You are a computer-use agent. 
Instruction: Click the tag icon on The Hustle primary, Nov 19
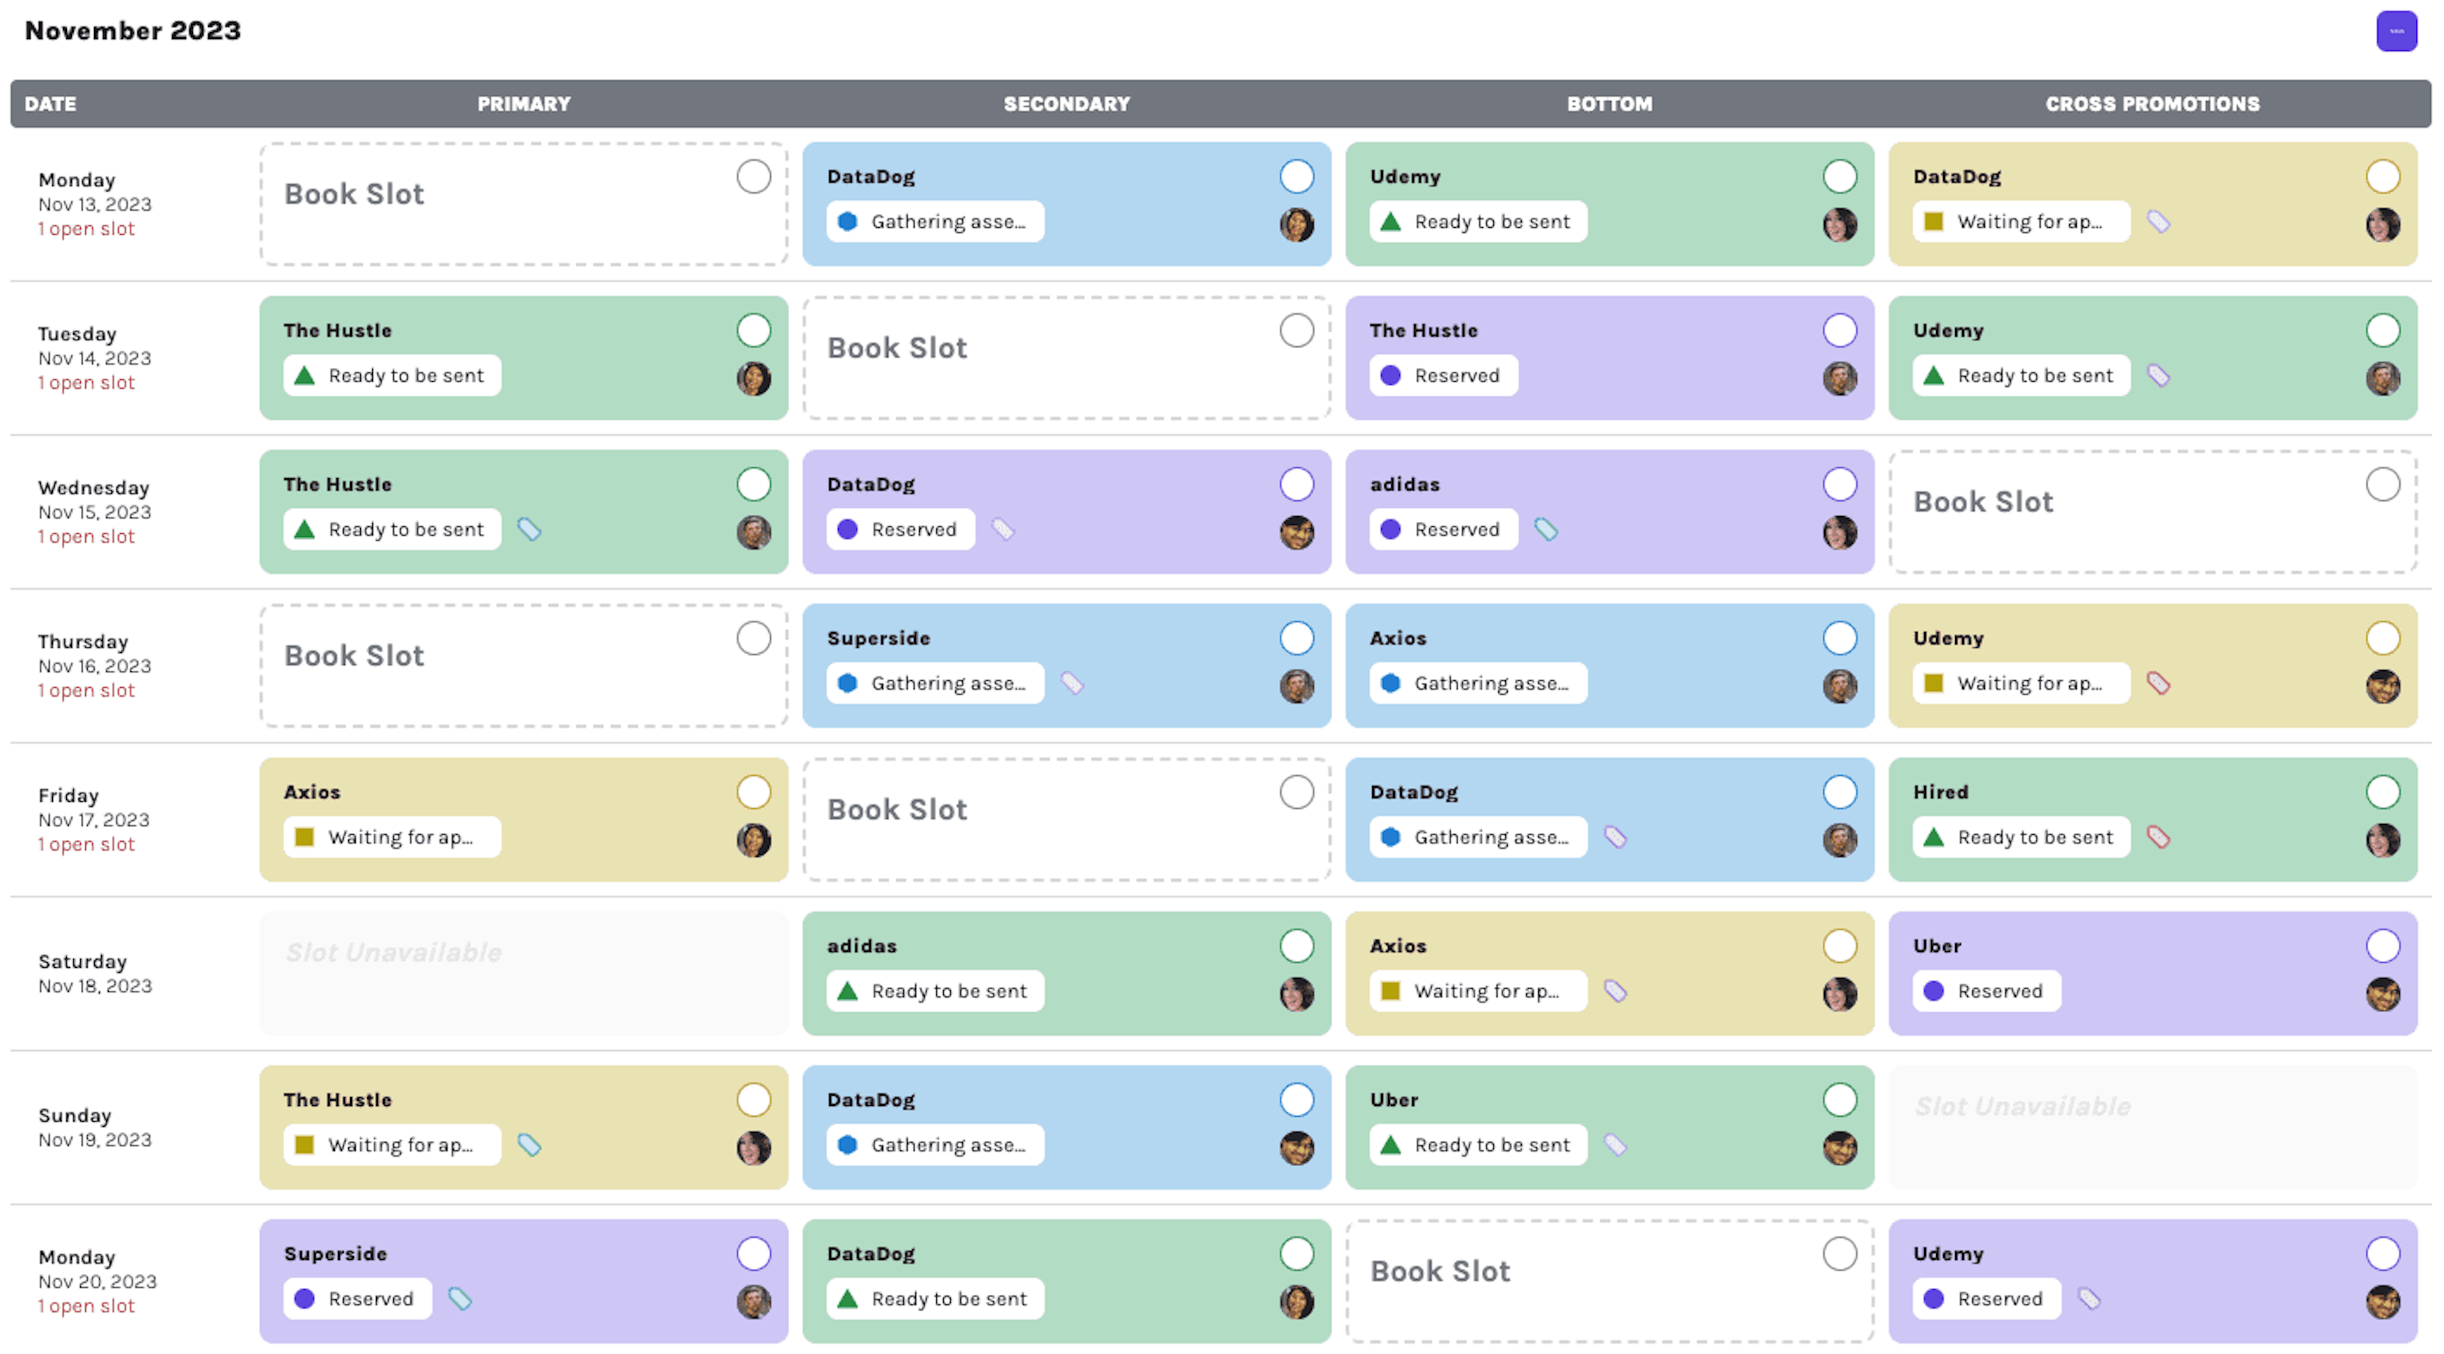528,1145
